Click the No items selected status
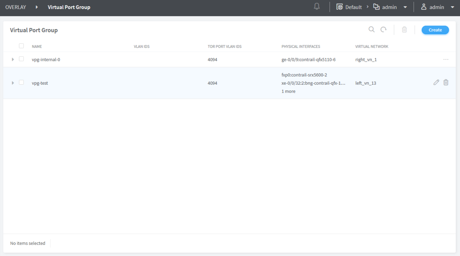460x256 pixels. (28, 243)
